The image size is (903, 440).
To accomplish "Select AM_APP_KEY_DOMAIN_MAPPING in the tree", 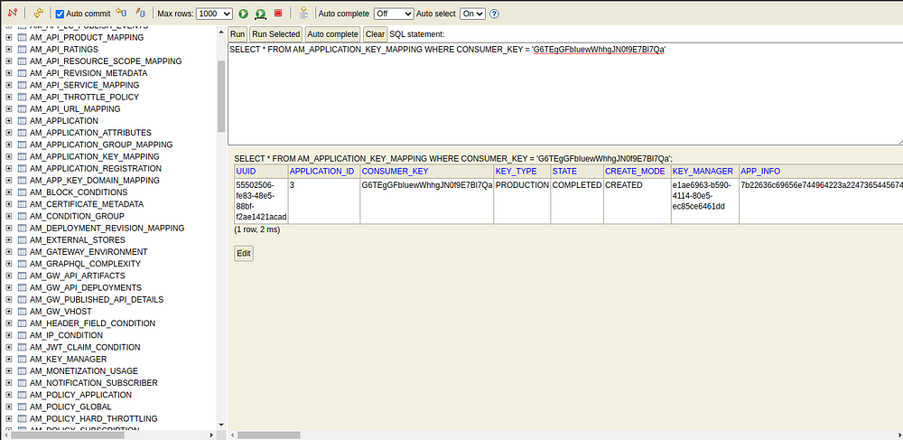I will [95, 181].
